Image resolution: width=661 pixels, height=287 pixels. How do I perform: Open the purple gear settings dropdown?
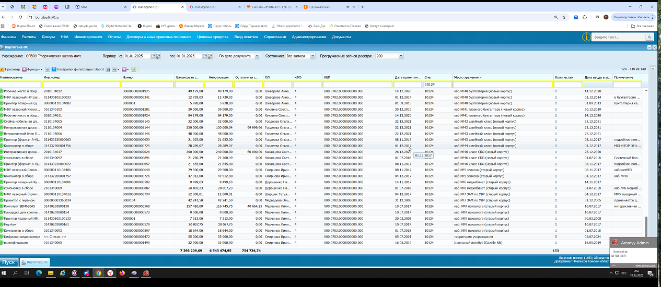(x=125, y=69)
